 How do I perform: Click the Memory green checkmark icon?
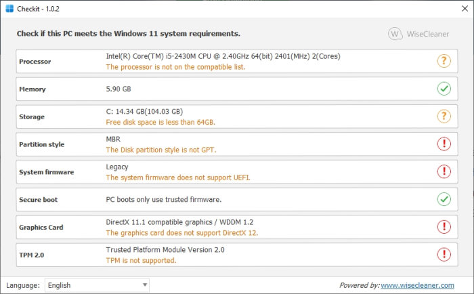[444, 89]
